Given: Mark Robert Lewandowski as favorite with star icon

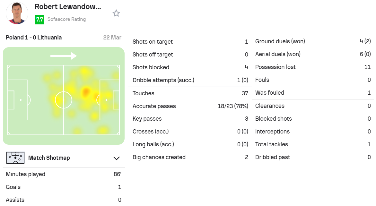Looking at the screenshot, I should (116, 13).
